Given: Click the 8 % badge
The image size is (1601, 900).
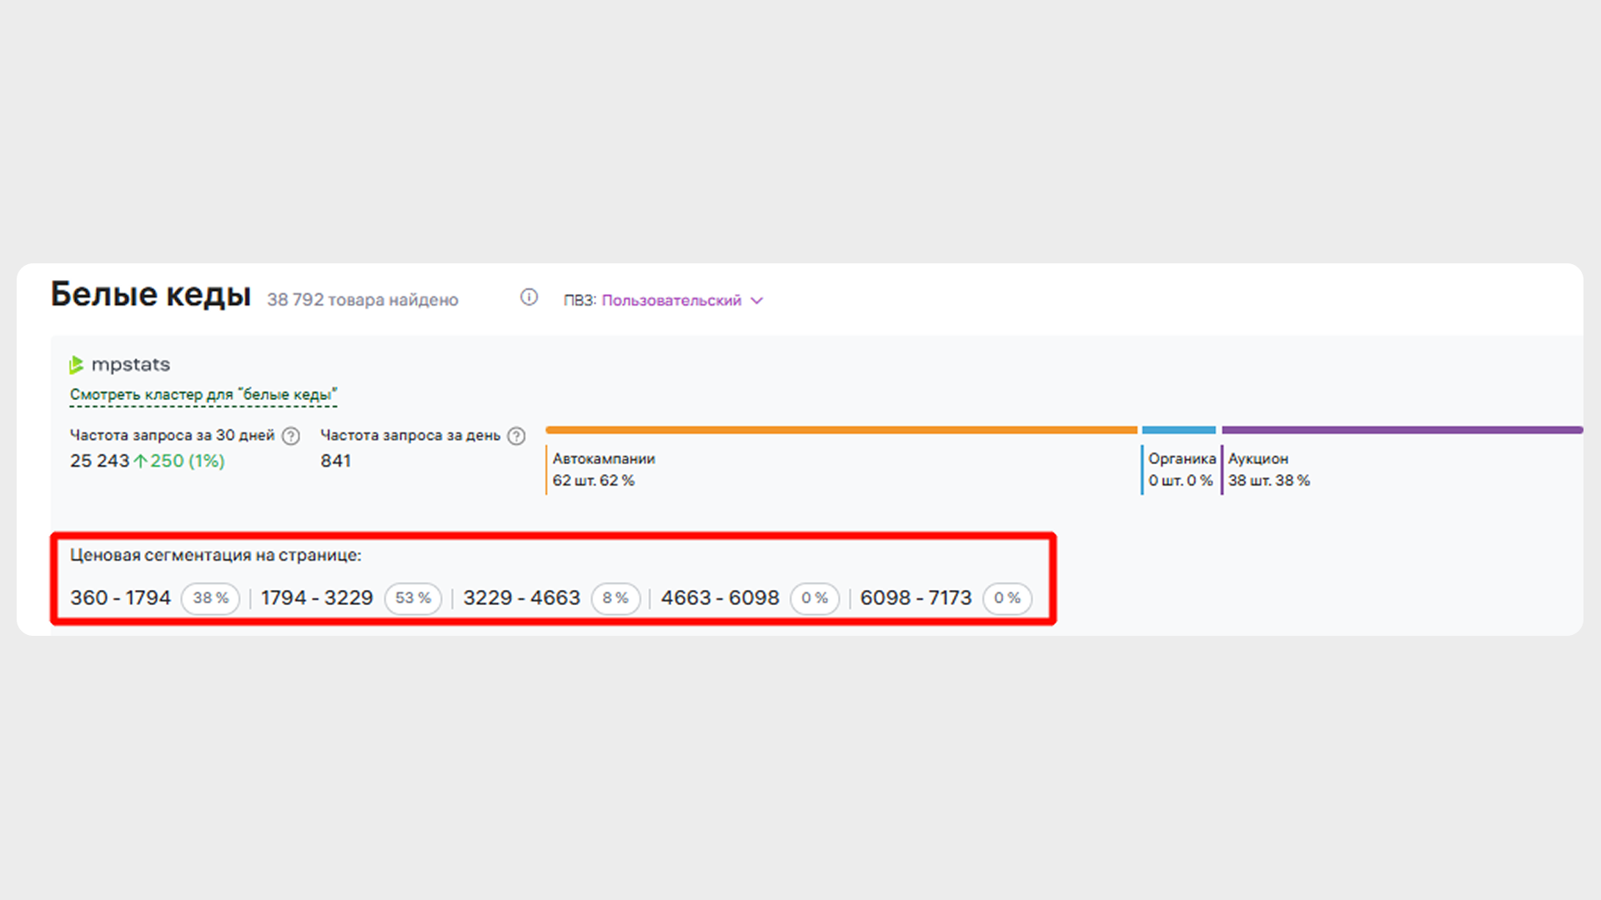Looking at the screenshot, I should [615, 598].
